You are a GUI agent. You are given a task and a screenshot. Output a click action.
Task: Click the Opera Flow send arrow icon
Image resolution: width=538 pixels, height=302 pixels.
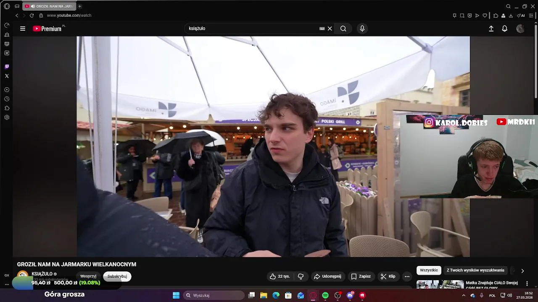pyautogui.click(x=477, y=16)
